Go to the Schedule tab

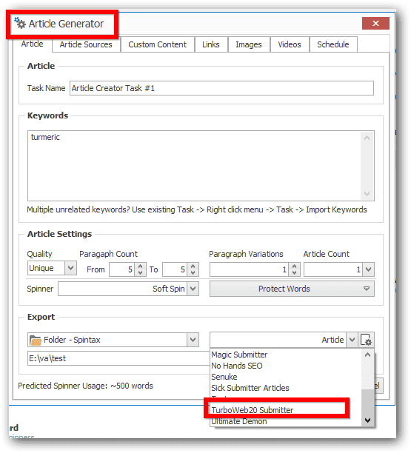point(333,44)
